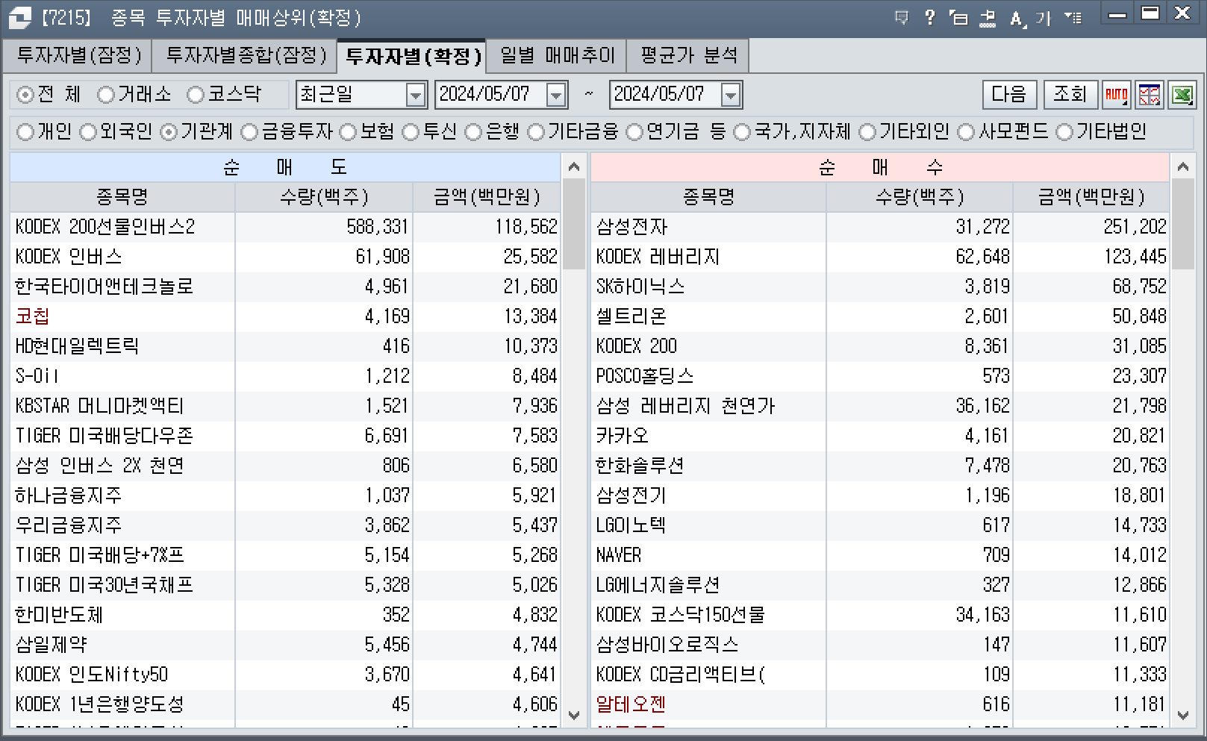
Task: Click scroll-down arrow of the 순매수 table
Action: (1183, 715)
